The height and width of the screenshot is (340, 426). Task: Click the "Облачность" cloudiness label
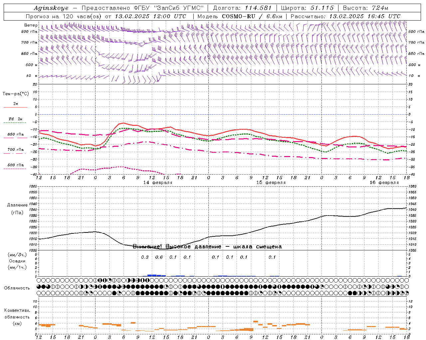pos(17,288)
